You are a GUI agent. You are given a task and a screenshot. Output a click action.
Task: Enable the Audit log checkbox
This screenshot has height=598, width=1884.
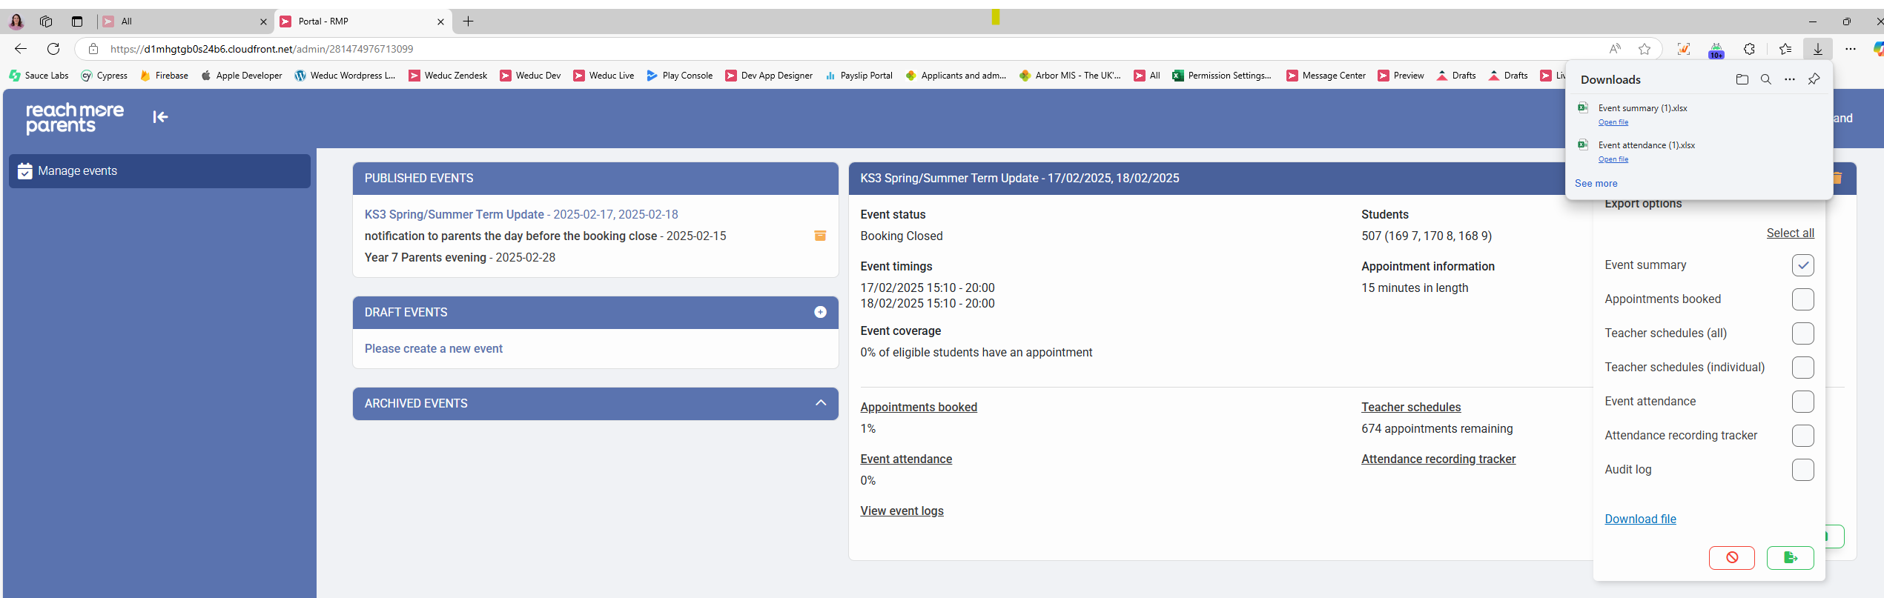tap(1802, 470)
